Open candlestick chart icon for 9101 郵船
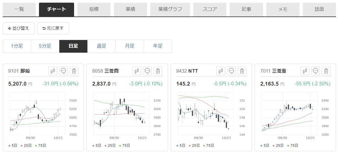This screenshot has width=338, height=155. coord(53,71)
